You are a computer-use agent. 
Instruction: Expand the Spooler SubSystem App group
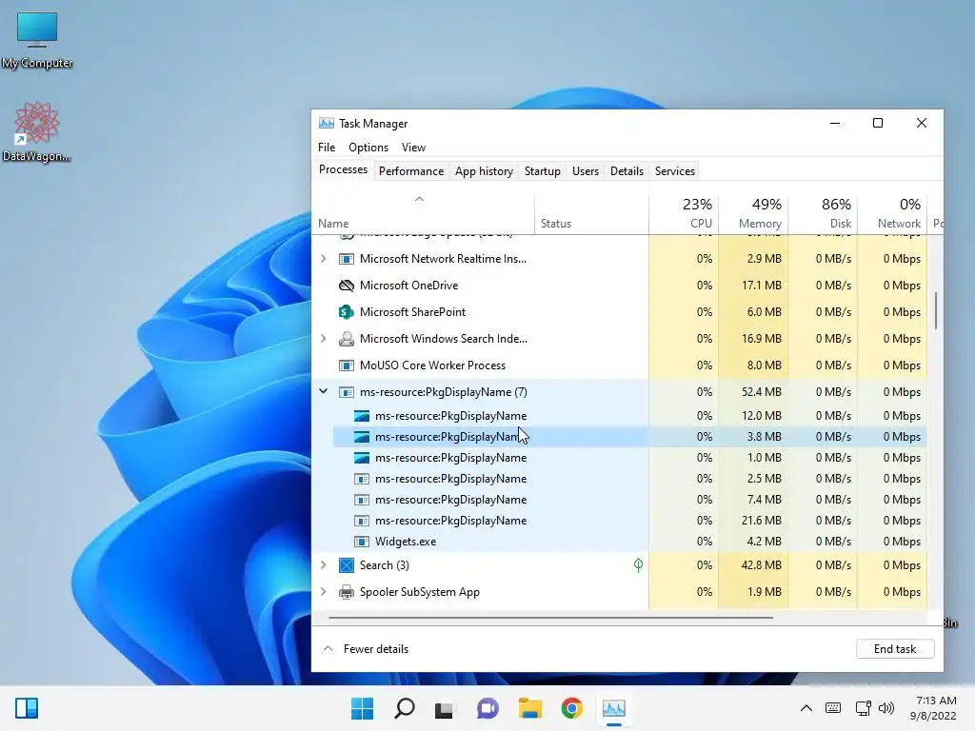(x=324, y=592)
